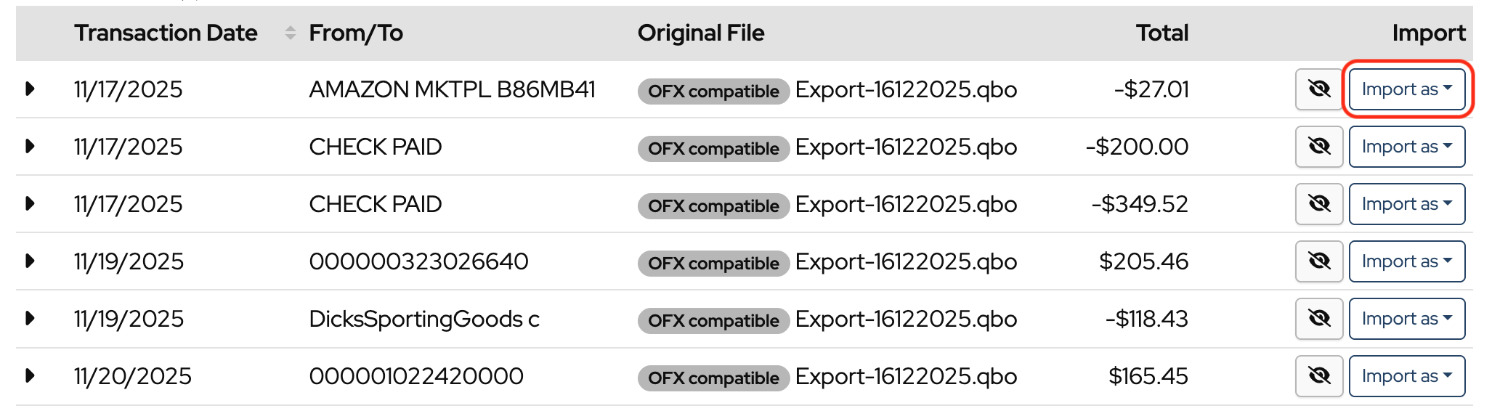This screenshot has width=1492, height=411.
Task: Hide the -$349.52 CHECK PAID transaction
Action: click(1318, 204)
